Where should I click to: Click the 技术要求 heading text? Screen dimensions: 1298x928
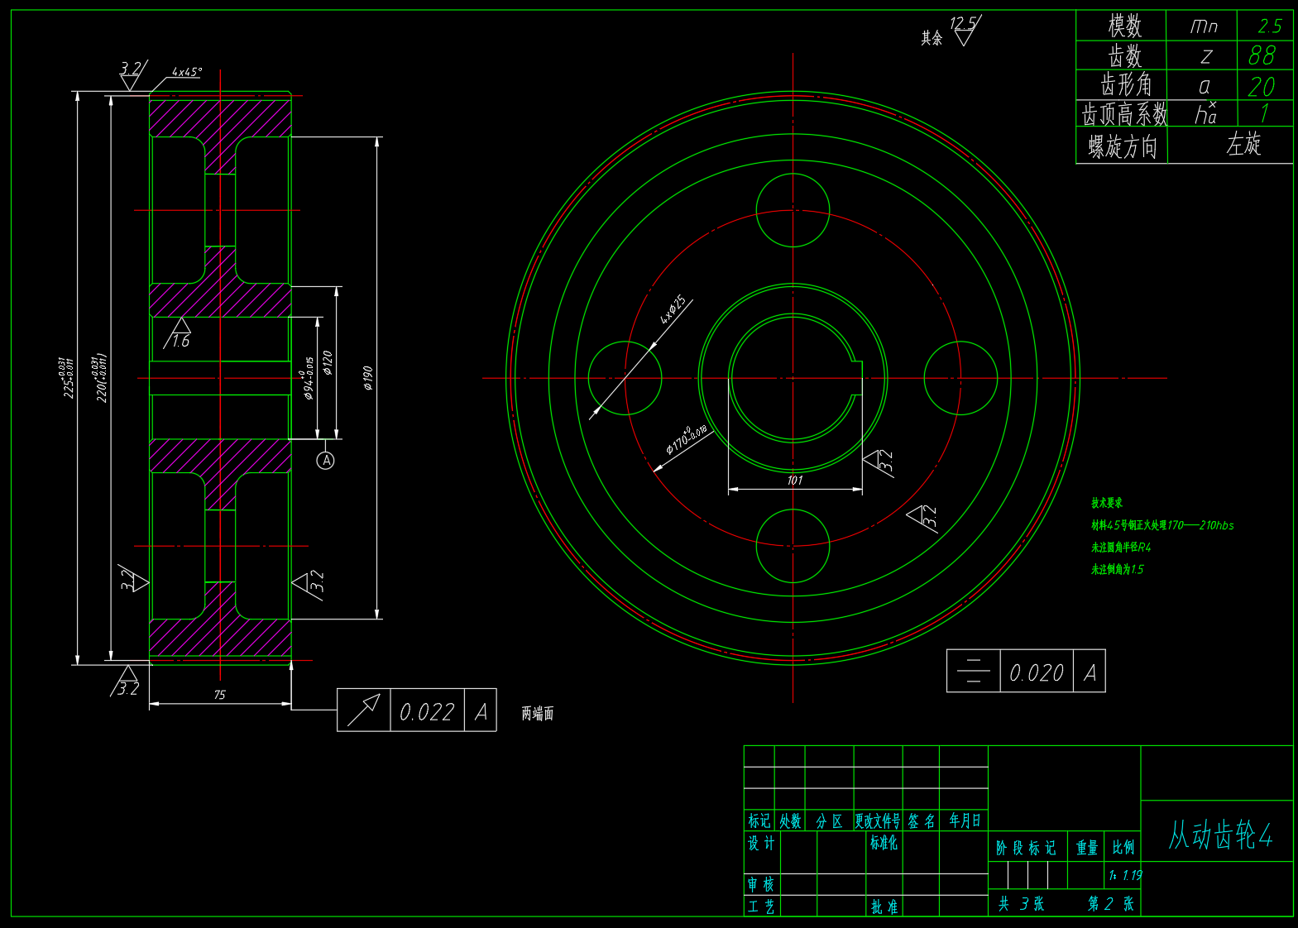(x=1106, y=503)
